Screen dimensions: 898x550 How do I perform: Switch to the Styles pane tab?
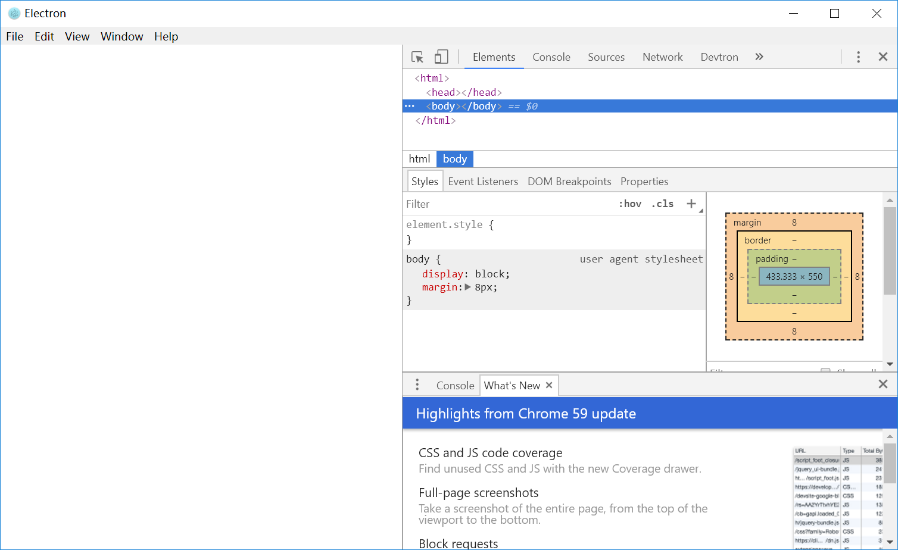425,181
